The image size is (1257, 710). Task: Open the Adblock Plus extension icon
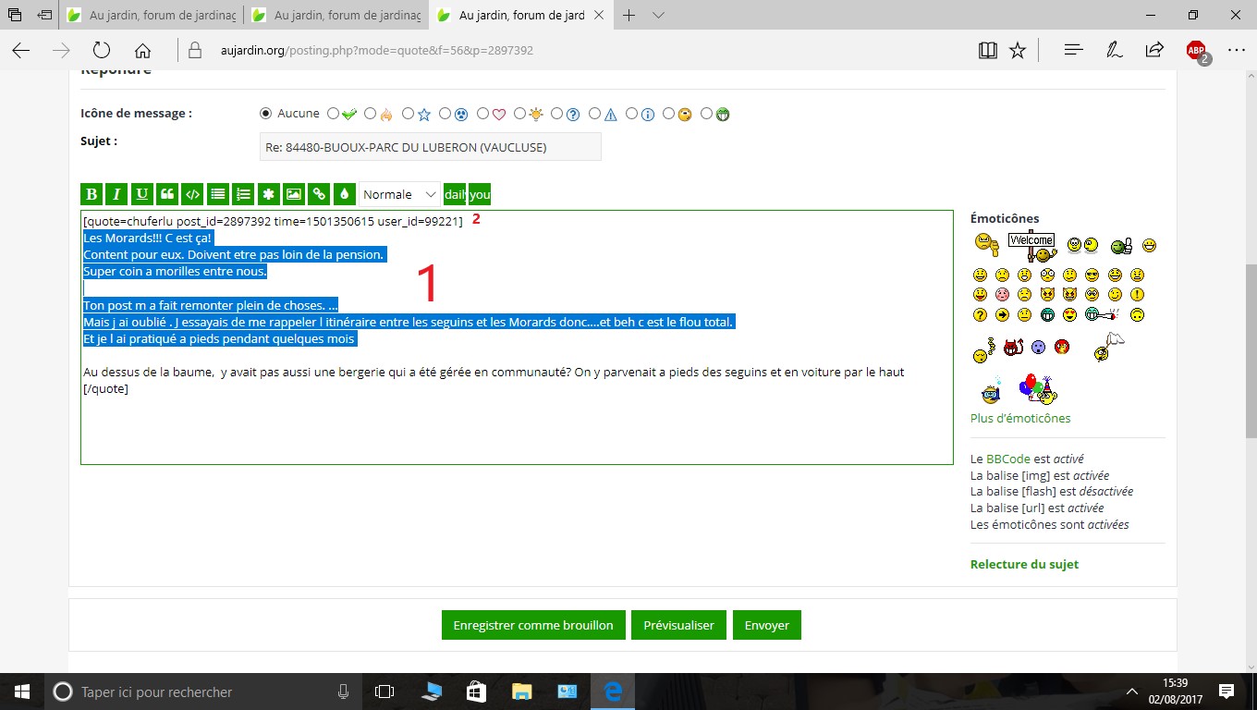pyautogui.click(x=1196, y=51)
